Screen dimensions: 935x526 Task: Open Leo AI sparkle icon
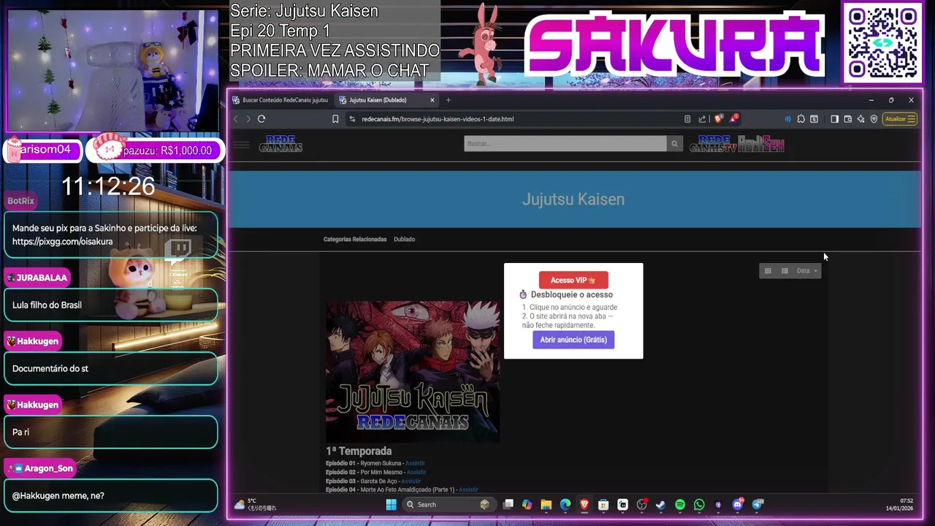pos(860,119)
